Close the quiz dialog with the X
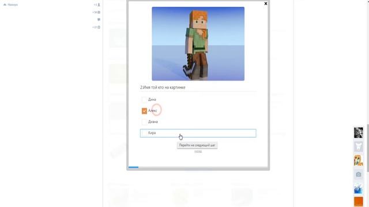369x207 pixels. (266, 3)
